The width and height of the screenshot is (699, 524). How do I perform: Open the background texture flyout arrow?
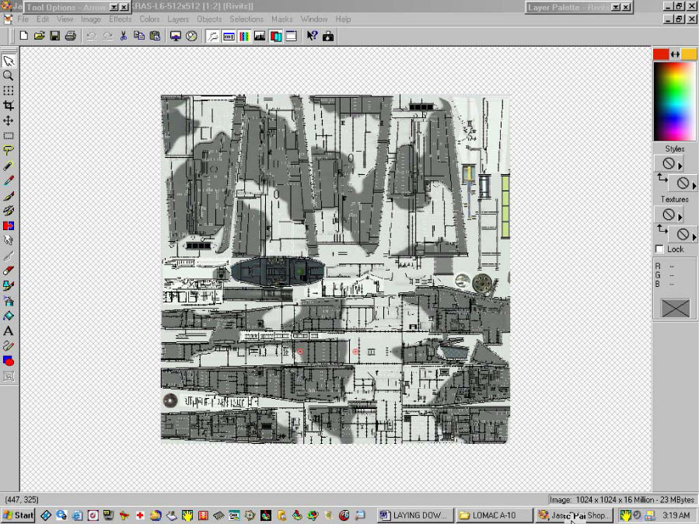point(694,236)
